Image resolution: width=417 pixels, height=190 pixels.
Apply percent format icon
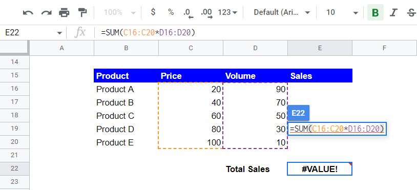171,12
